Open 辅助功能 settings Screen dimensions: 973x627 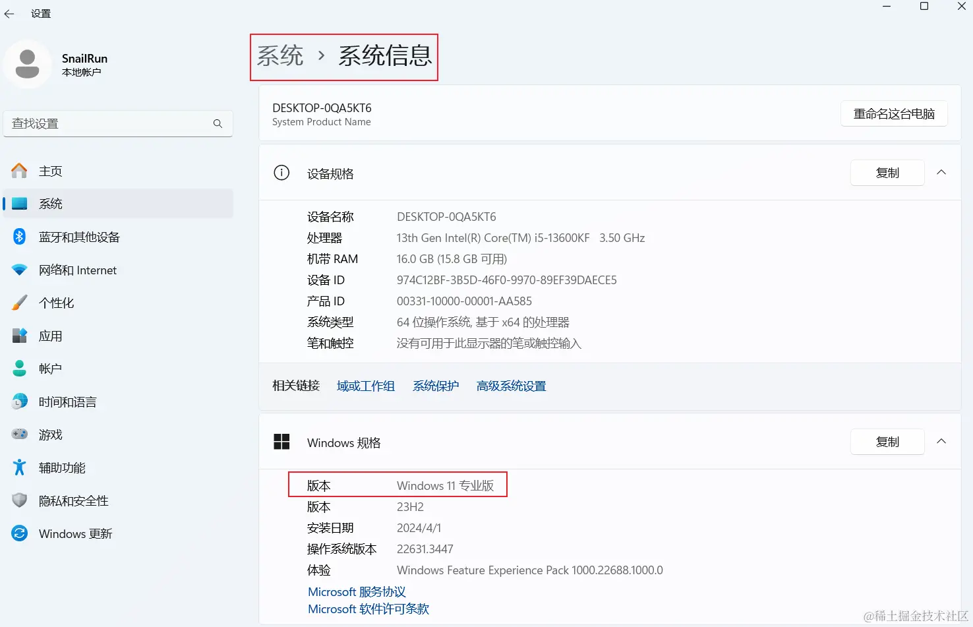click(x=119, y=467)
